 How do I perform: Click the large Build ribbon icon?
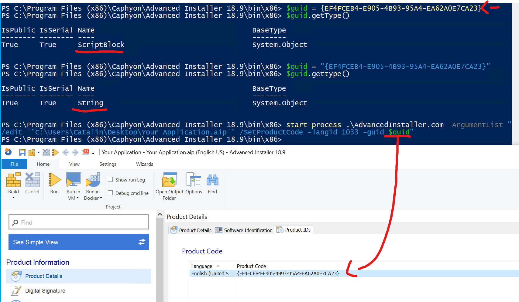pos(14,180)
